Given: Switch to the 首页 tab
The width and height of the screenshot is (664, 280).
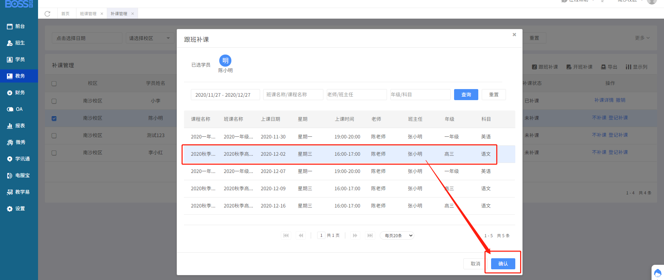Looking at the screenshot, I should click(x=65, y=14).
